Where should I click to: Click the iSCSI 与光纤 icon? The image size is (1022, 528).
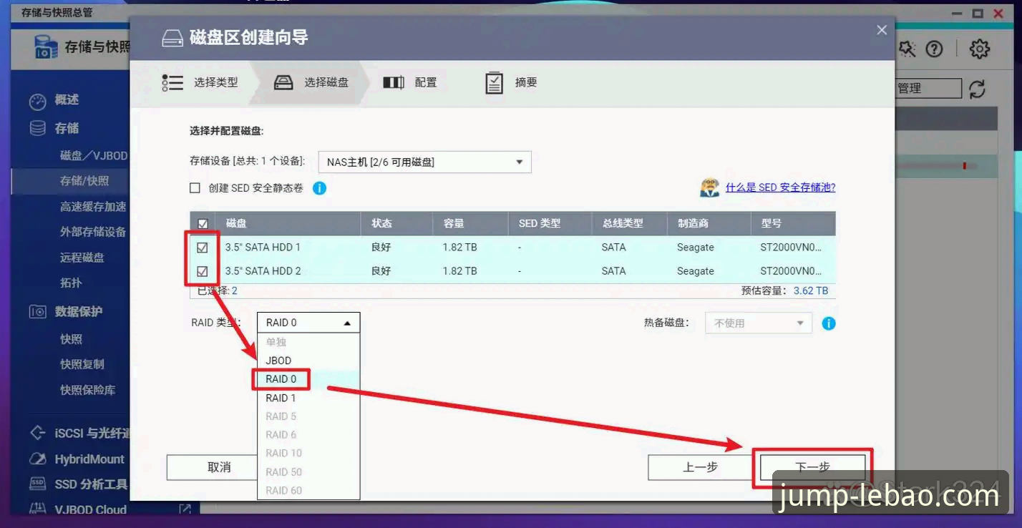37,433
